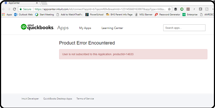Click the red PDF extension icon
The image size is (215, 108).
(188, 9)
